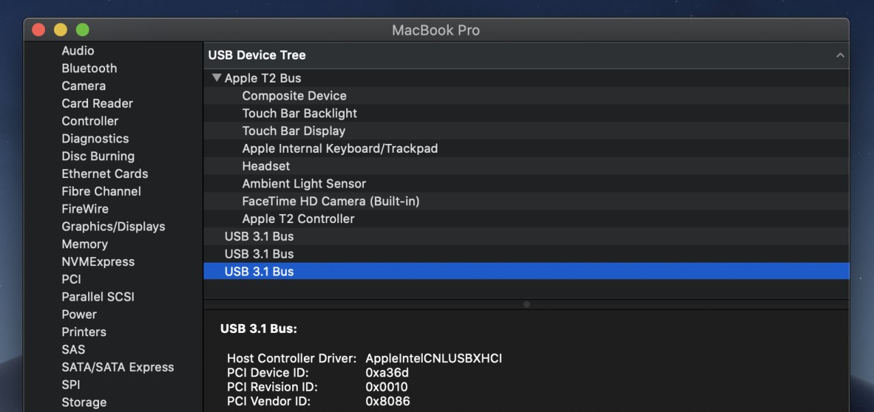This screenshot has height=412, width=874.
Task: Select Composite Device in the tree
Action: coord(294,96)
